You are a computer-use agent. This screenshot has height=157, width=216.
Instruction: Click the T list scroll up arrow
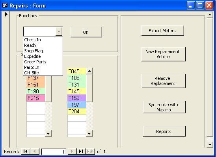click(x=89, y=71)
